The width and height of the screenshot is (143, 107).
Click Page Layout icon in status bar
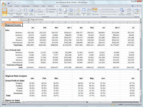(x=115, y=104)
